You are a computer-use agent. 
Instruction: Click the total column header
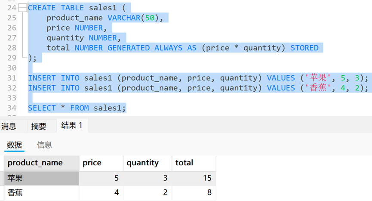pos(184,163)
